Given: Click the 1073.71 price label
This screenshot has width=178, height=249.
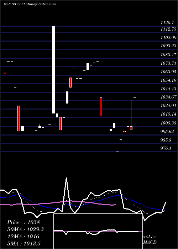Looking at the screenshot, I should point(168,63).
